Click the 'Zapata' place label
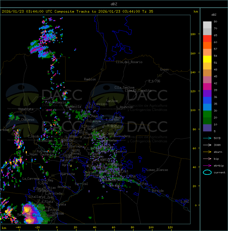 coord(61,204)
